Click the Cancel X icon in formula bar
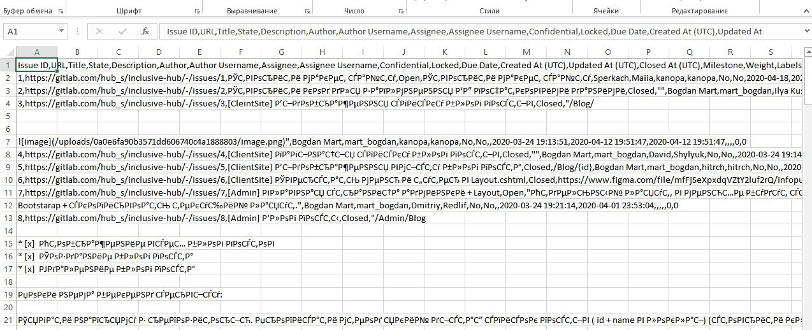This screenshot has height=330, width=812. click(x=99, y=31)
